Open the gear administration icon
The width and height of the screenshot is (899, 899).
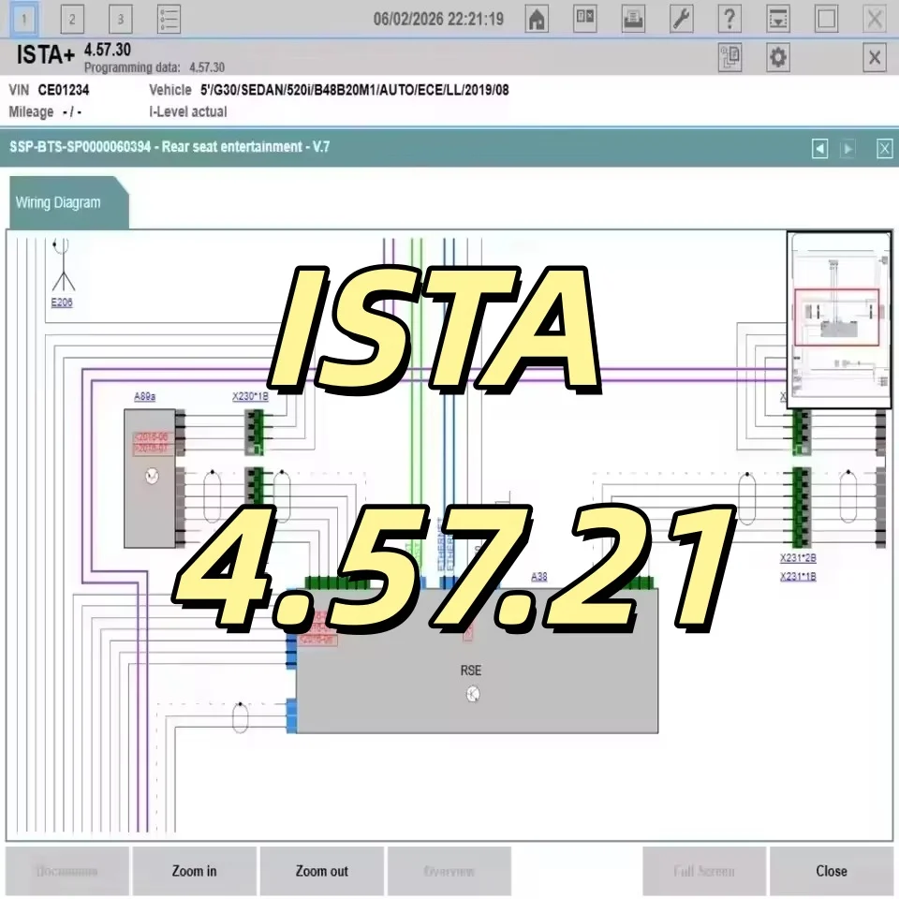tap(778, 57)
